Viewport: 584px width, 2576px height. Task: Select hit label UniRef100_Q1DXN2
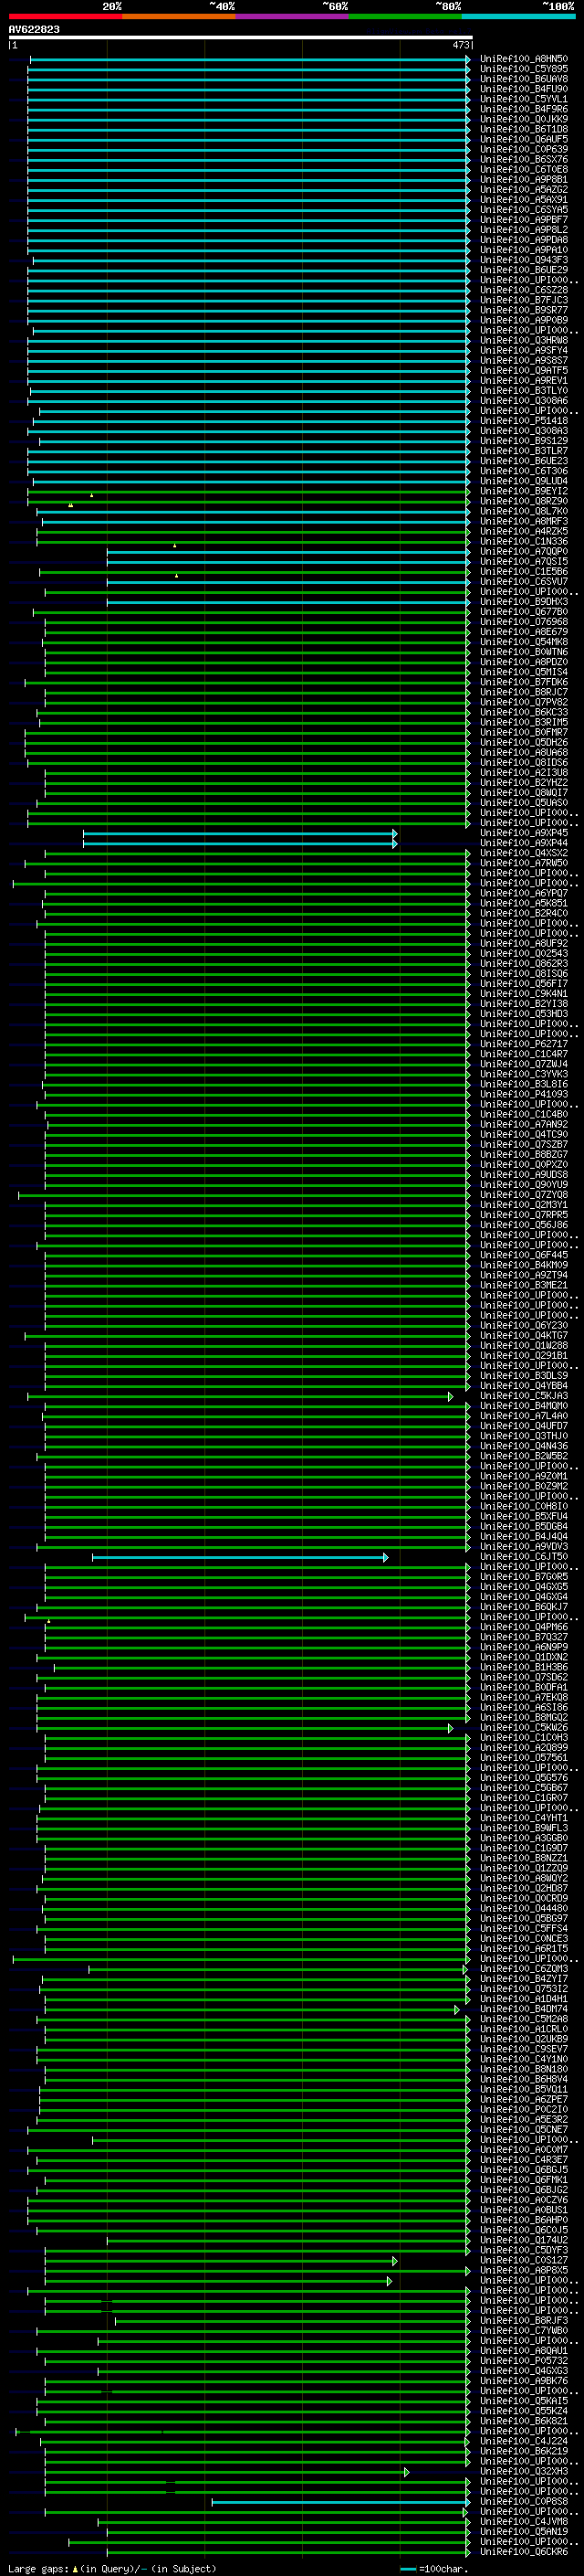pyautogui.click(x=523, y=1657)
